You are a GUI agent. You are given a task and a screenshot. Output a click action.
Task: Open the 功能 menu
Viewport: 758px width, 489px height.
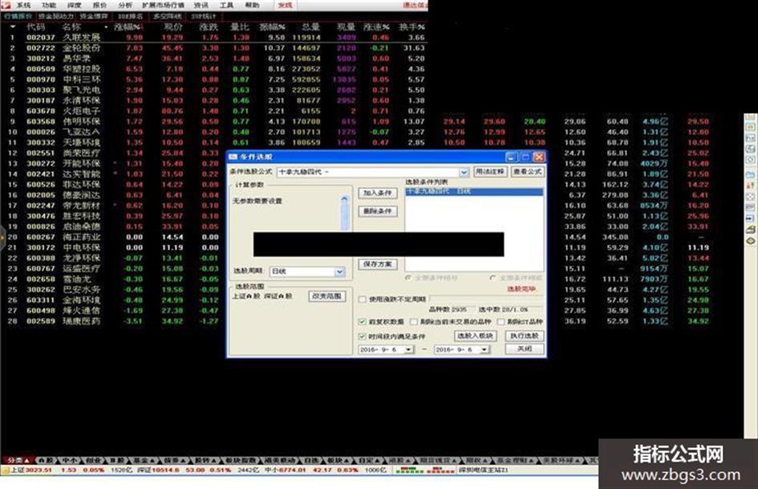coord(49,5)
